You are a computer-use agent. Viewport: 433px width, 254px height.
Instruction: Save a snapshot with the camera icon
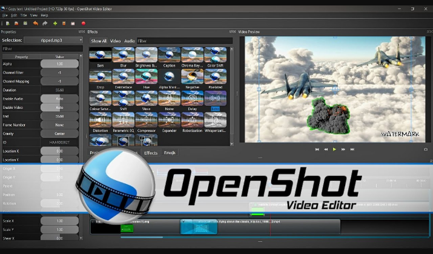[426, 149]
